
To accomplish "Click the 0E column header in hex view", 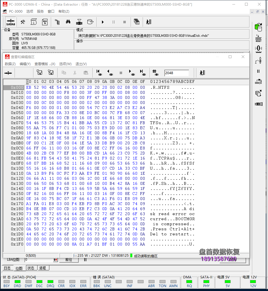I will click(135, 81).
